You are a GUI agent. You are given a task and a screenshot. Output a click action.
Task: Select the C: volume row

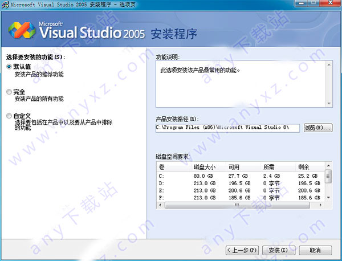pos(241,176)
